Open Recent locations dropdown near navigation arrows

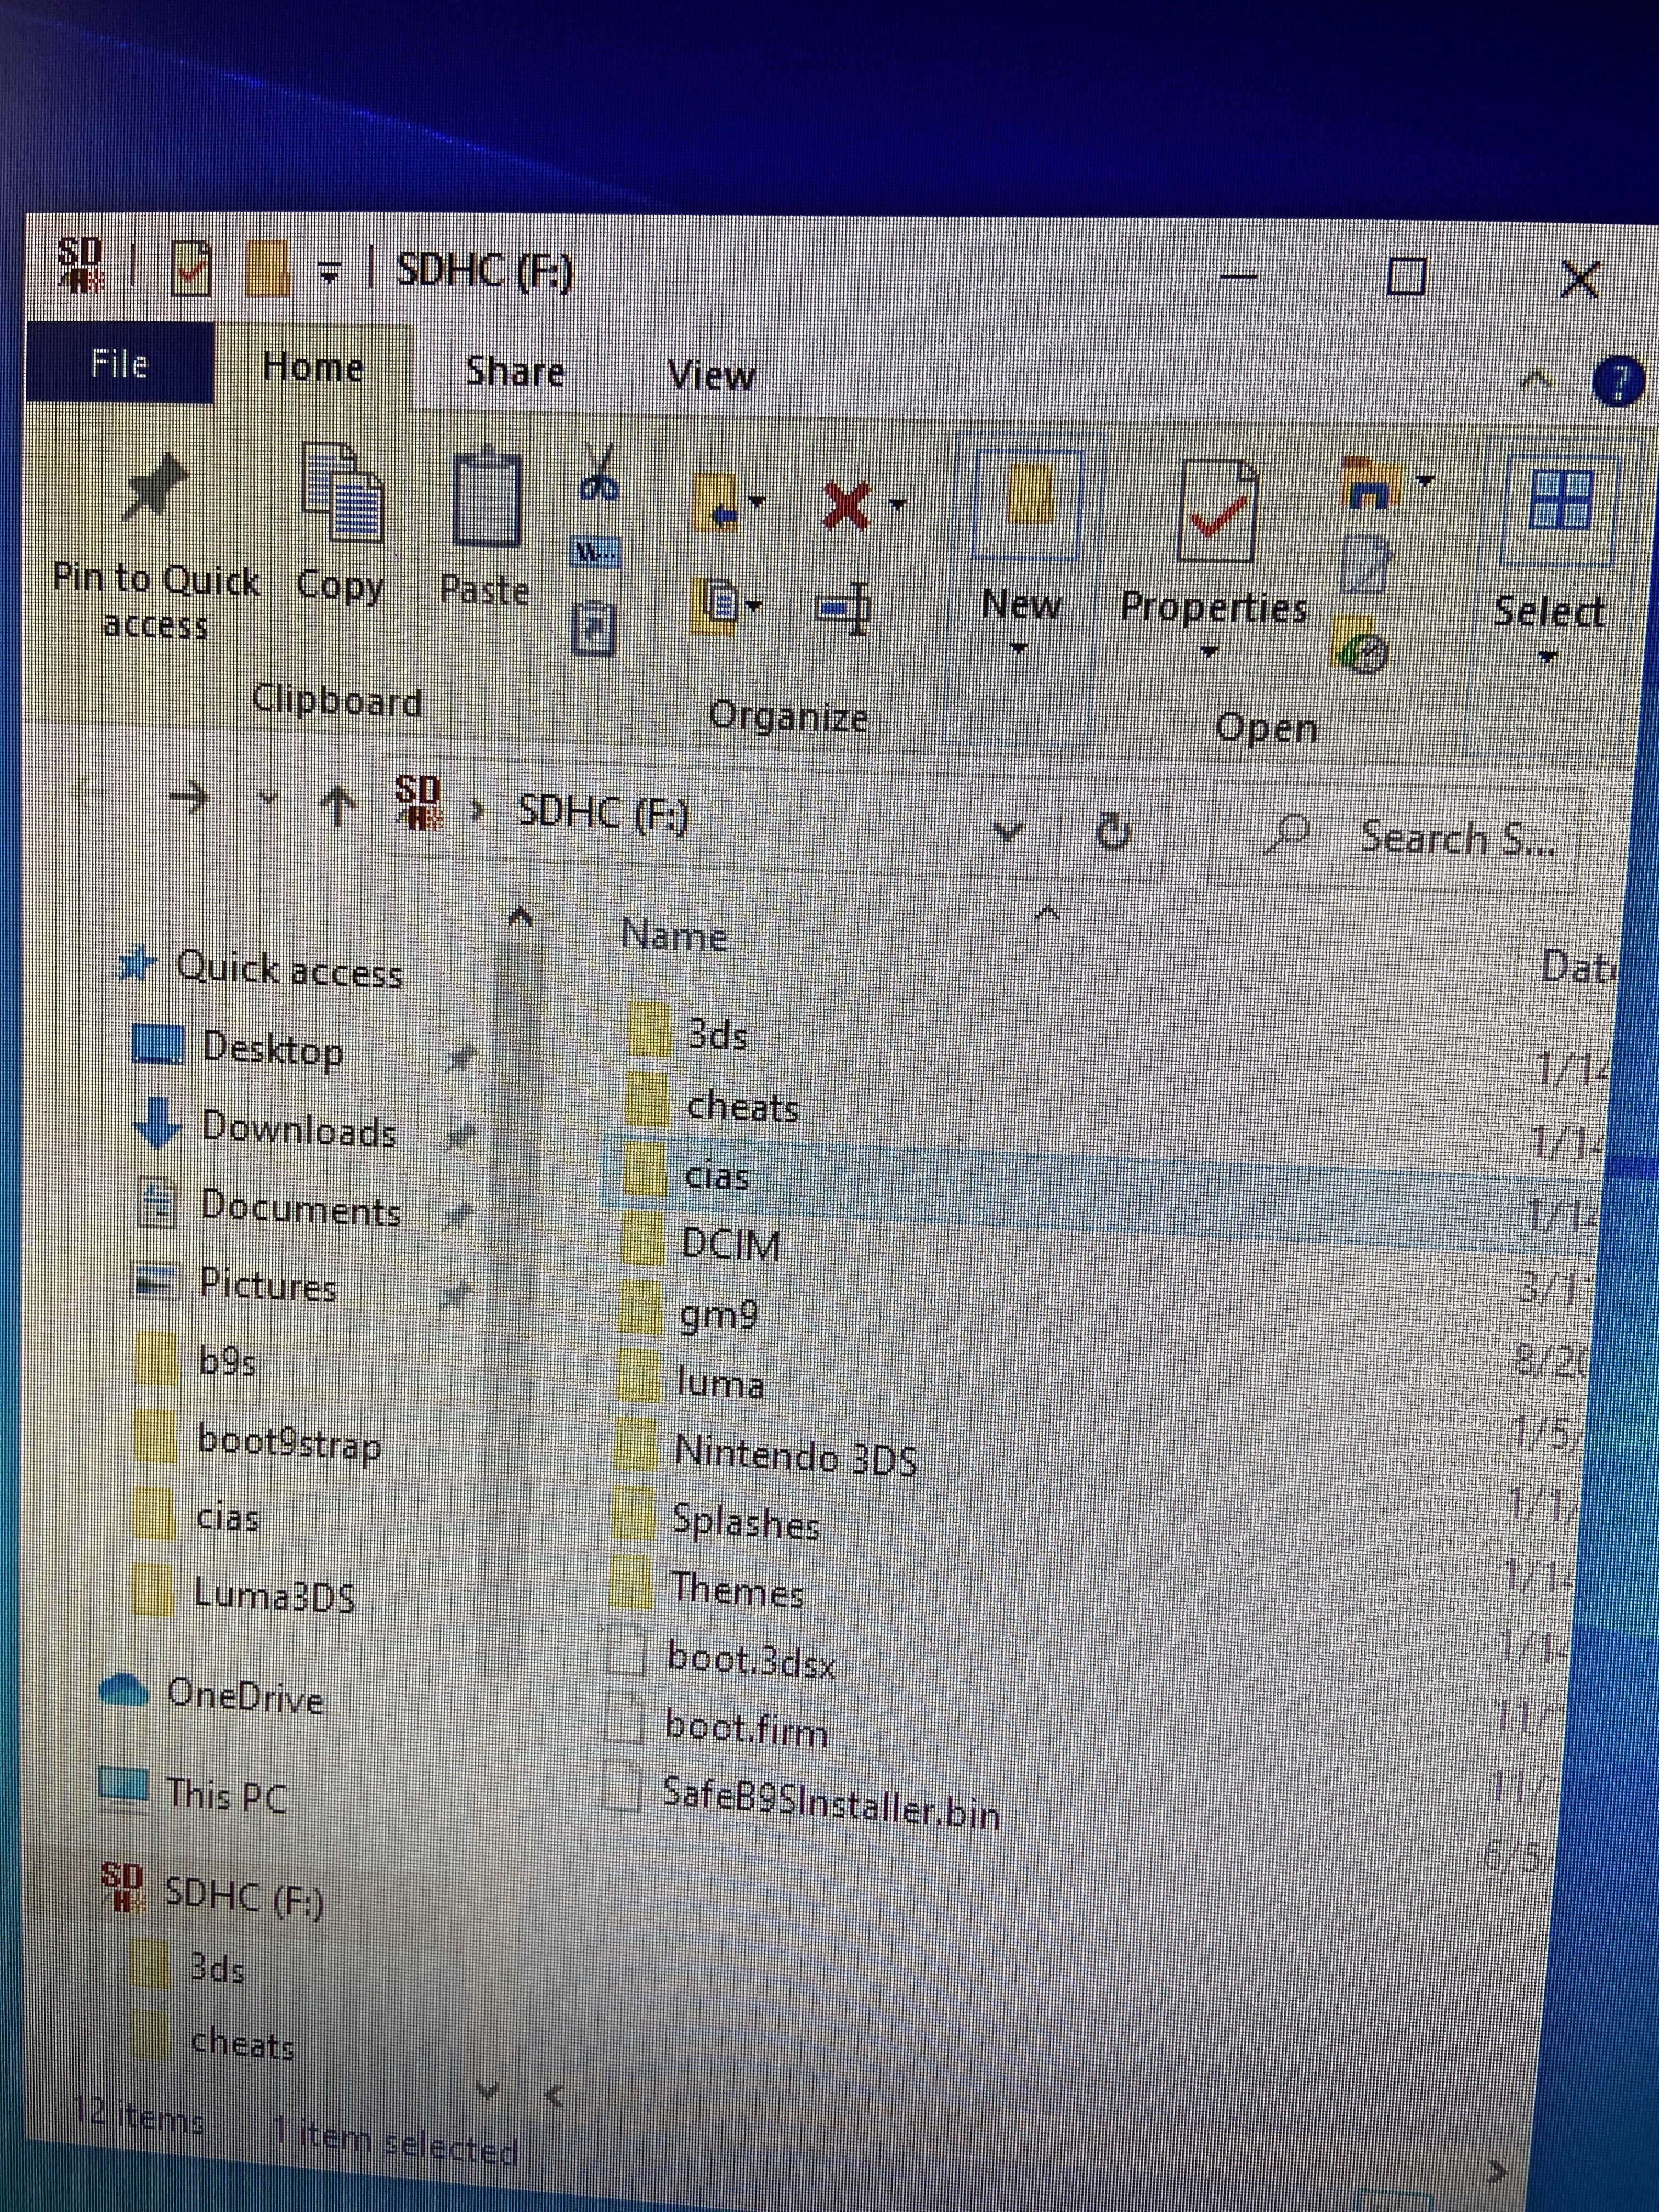[x=267, y=798]
